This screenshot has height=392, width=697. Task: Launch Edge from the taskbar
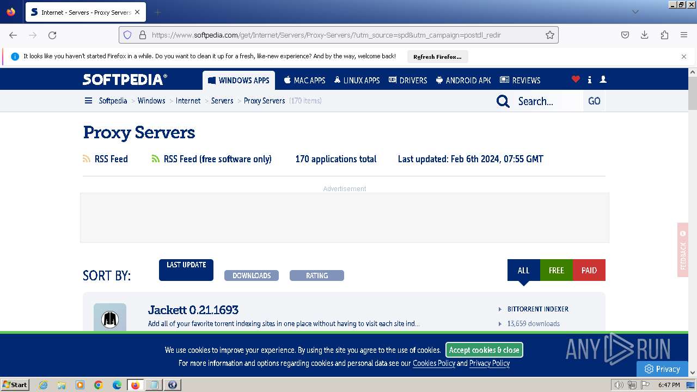[x=117, y=385]
